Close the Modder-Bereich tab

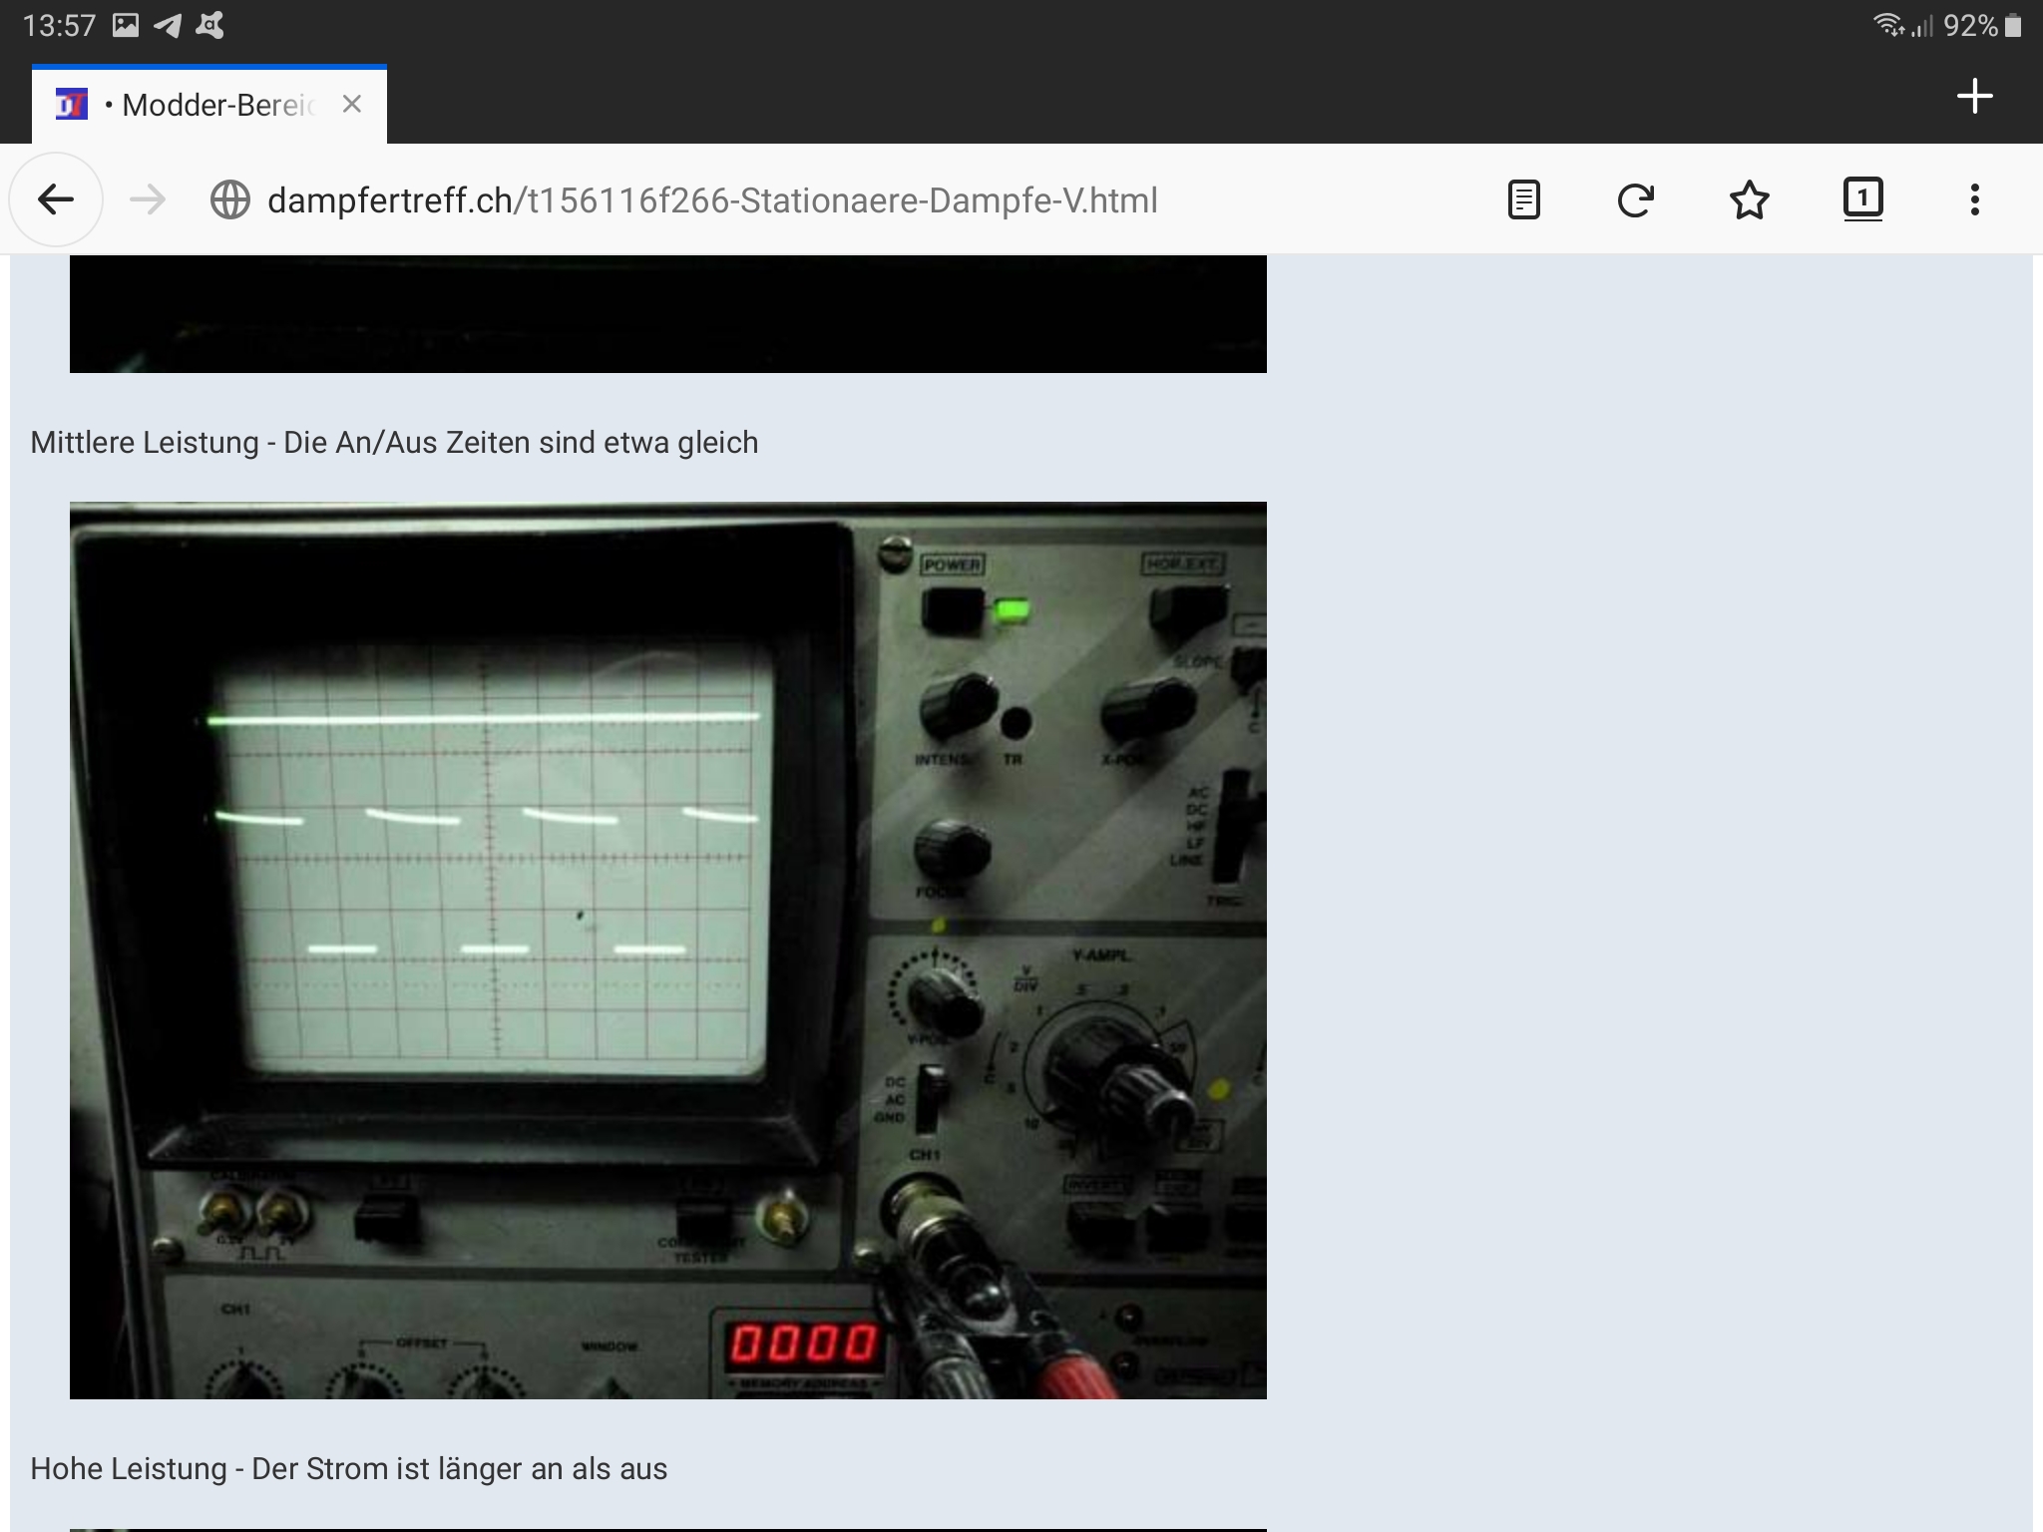tap(351, 104)
